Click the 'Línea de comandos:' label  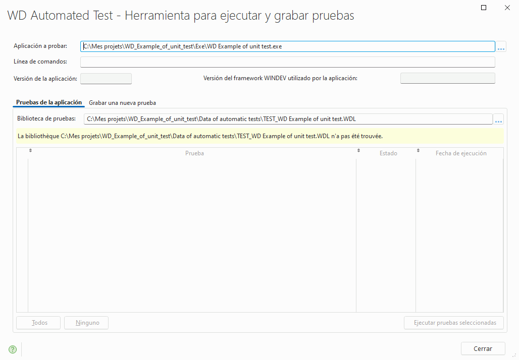[x=40, y=62]
